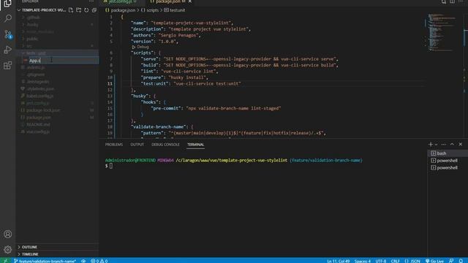Open the Source Control view
The height and width of the screenshot is (263, 468).
[8, 34]
